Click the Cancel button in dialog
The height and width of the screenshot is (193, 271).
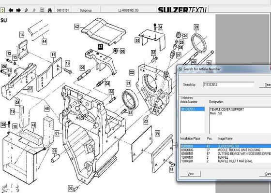click(266, 174)
